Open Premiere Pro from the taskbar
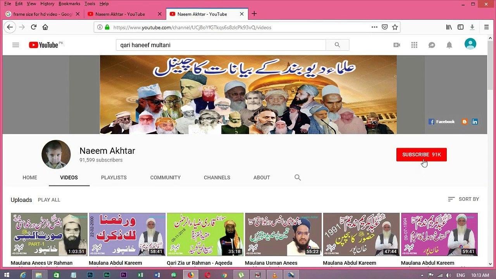Screen dimensions: 496x279 click(x=124, y=275)
